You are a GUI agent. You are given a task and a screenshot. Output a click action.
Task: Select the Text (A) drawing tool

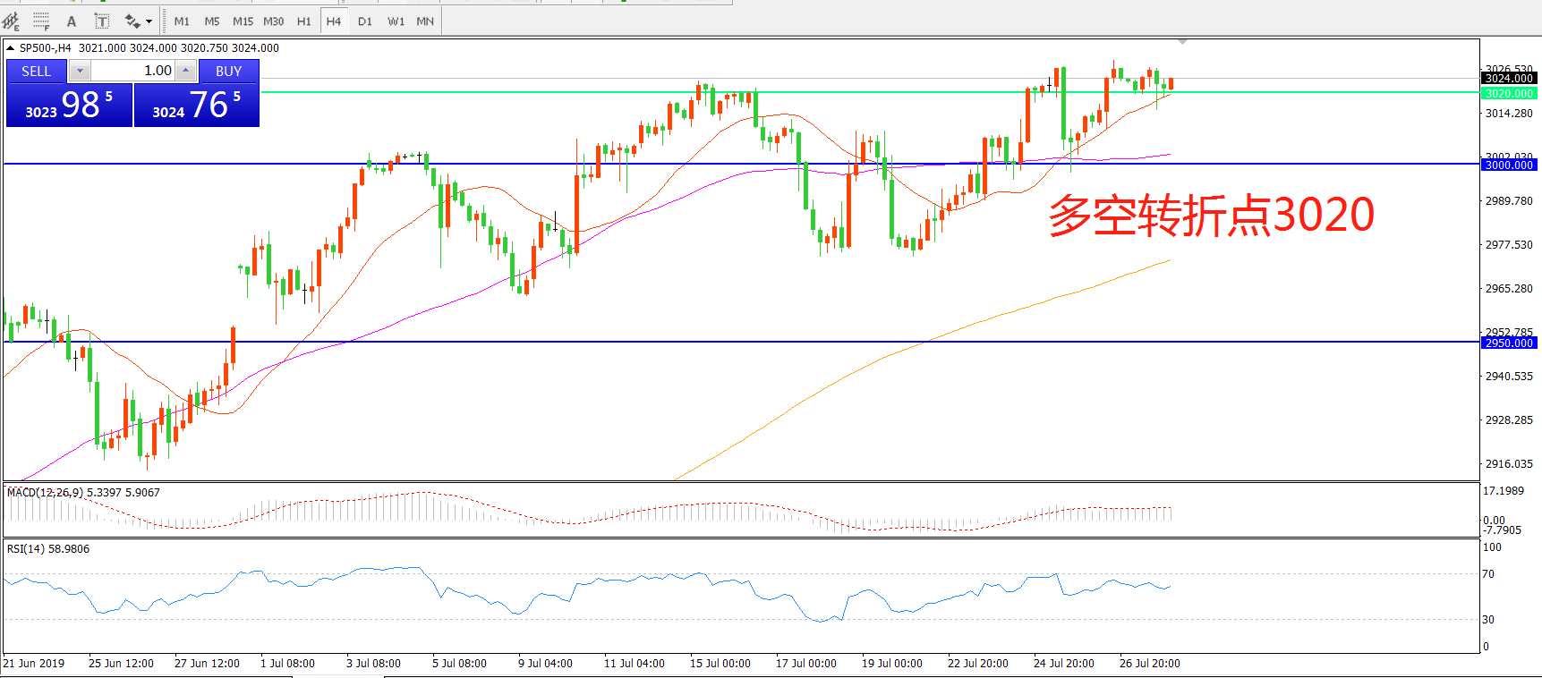[72, 21]
